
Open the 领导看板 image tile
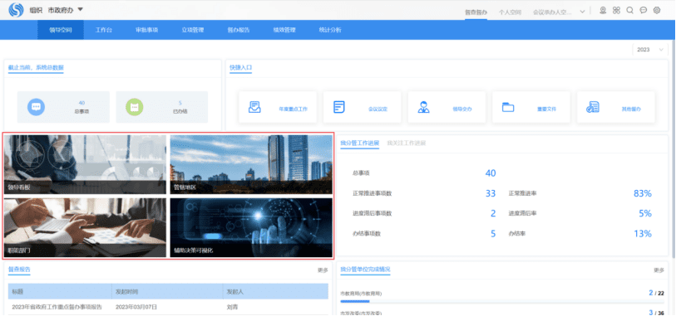[85, 165]
